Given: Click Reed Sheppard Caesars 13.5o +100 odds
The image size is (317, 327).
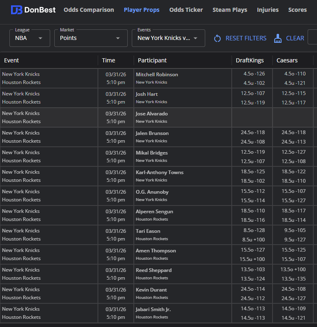Looking at the screenshot, I should click(293, 270).
